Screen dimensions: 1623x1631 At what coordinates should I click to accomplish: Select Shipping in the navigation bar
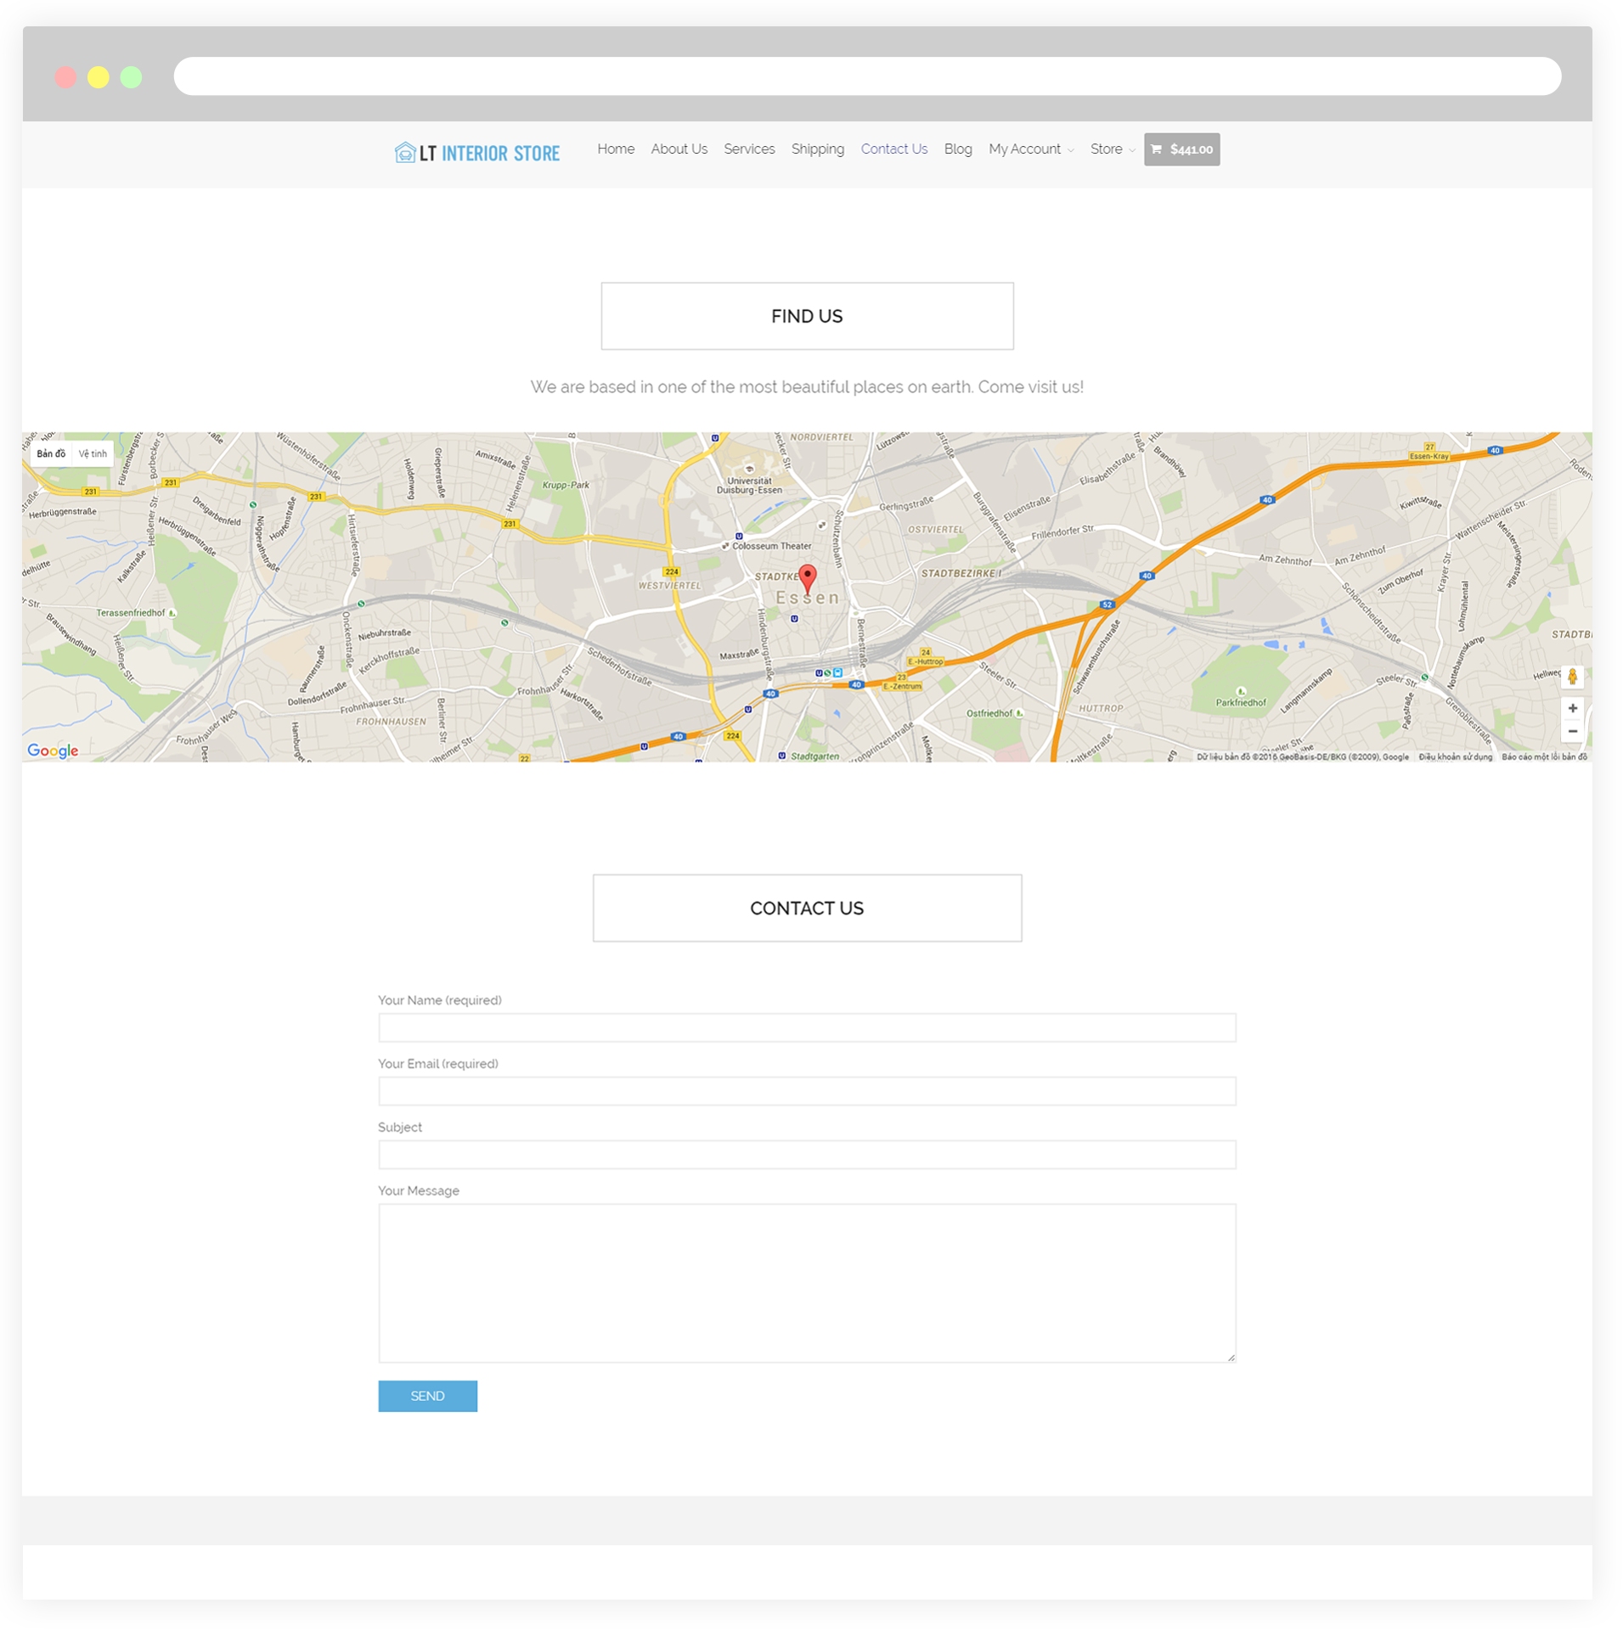(818, 149)
